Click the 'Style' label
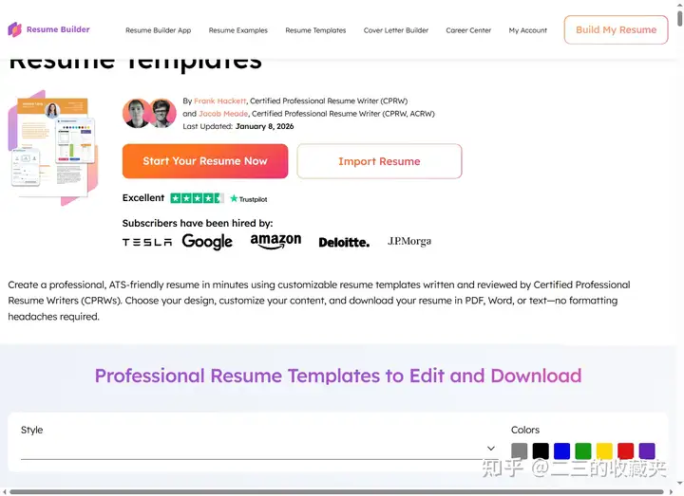 point(32,431)
